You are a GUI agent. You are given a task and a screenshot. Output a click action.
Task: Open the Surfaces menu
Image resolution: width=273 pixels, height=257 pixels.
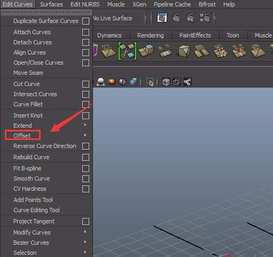pos(51,4)
